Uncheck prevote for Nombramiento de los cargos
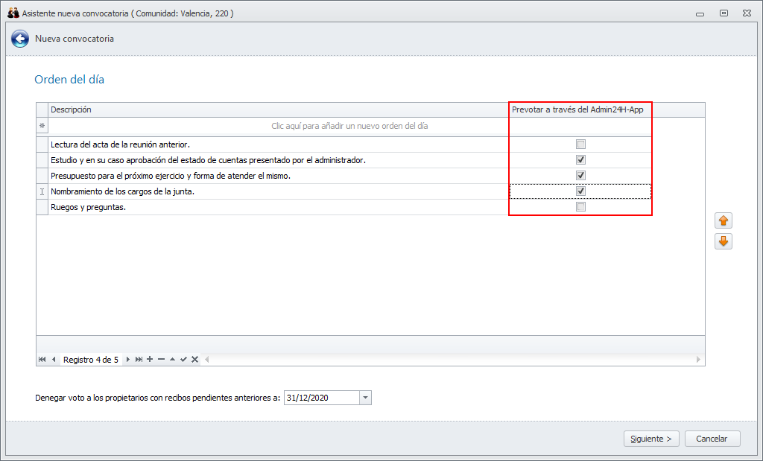 point(580,191)
